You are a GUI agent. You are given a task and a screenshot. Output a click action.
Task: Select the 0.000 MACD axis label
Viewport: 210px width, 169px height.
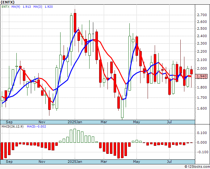tap(202, 142)
